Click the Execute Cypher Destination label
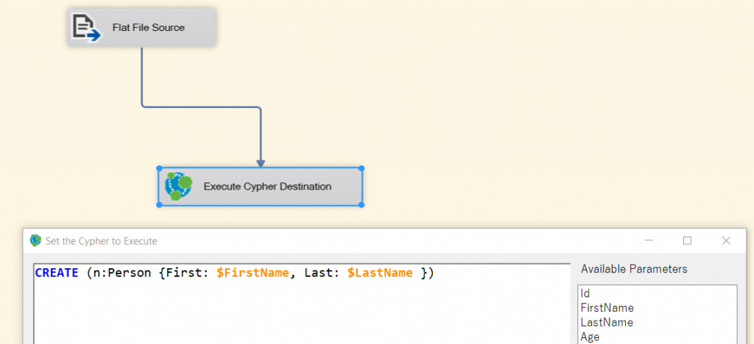Image resolution: width=754 pixels, height=344 pixels. (267, 186)
